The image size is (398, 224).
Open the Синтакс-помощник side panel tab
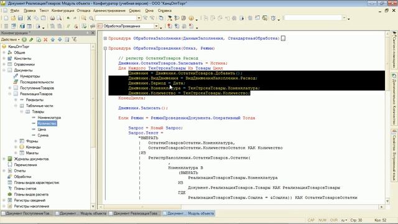pos(394,50)
